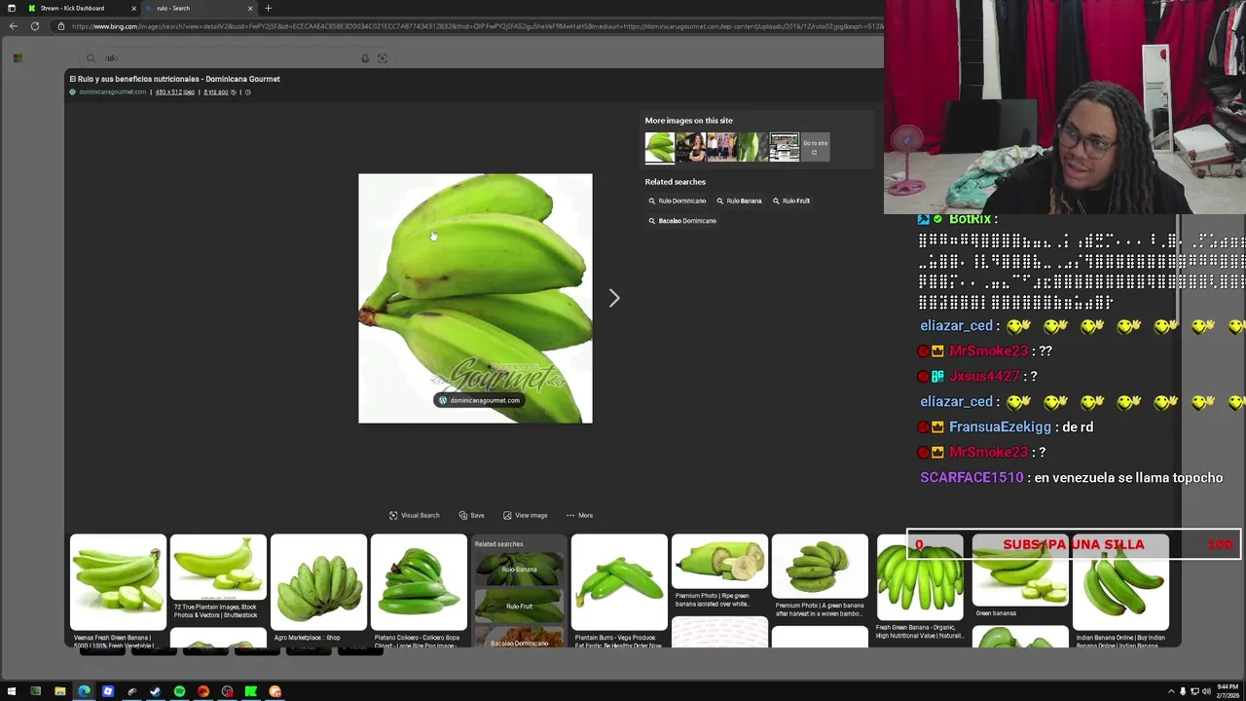Search related Rulo Fruit

point(791,201)
